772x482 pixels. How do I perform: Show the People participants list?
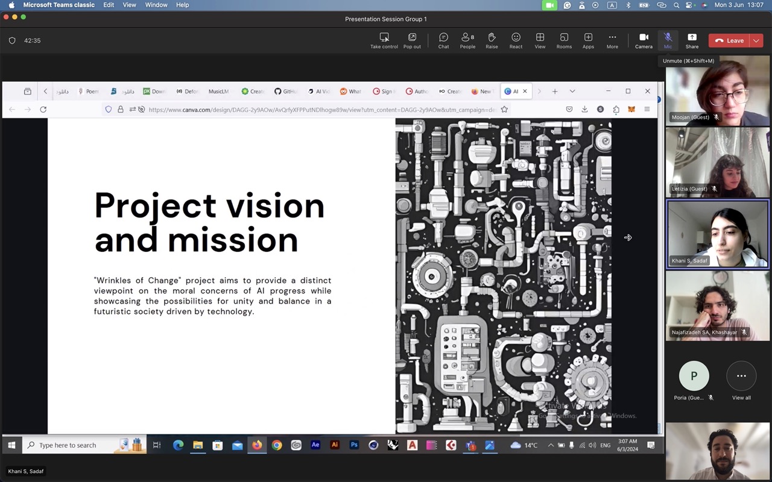[467, 40]
